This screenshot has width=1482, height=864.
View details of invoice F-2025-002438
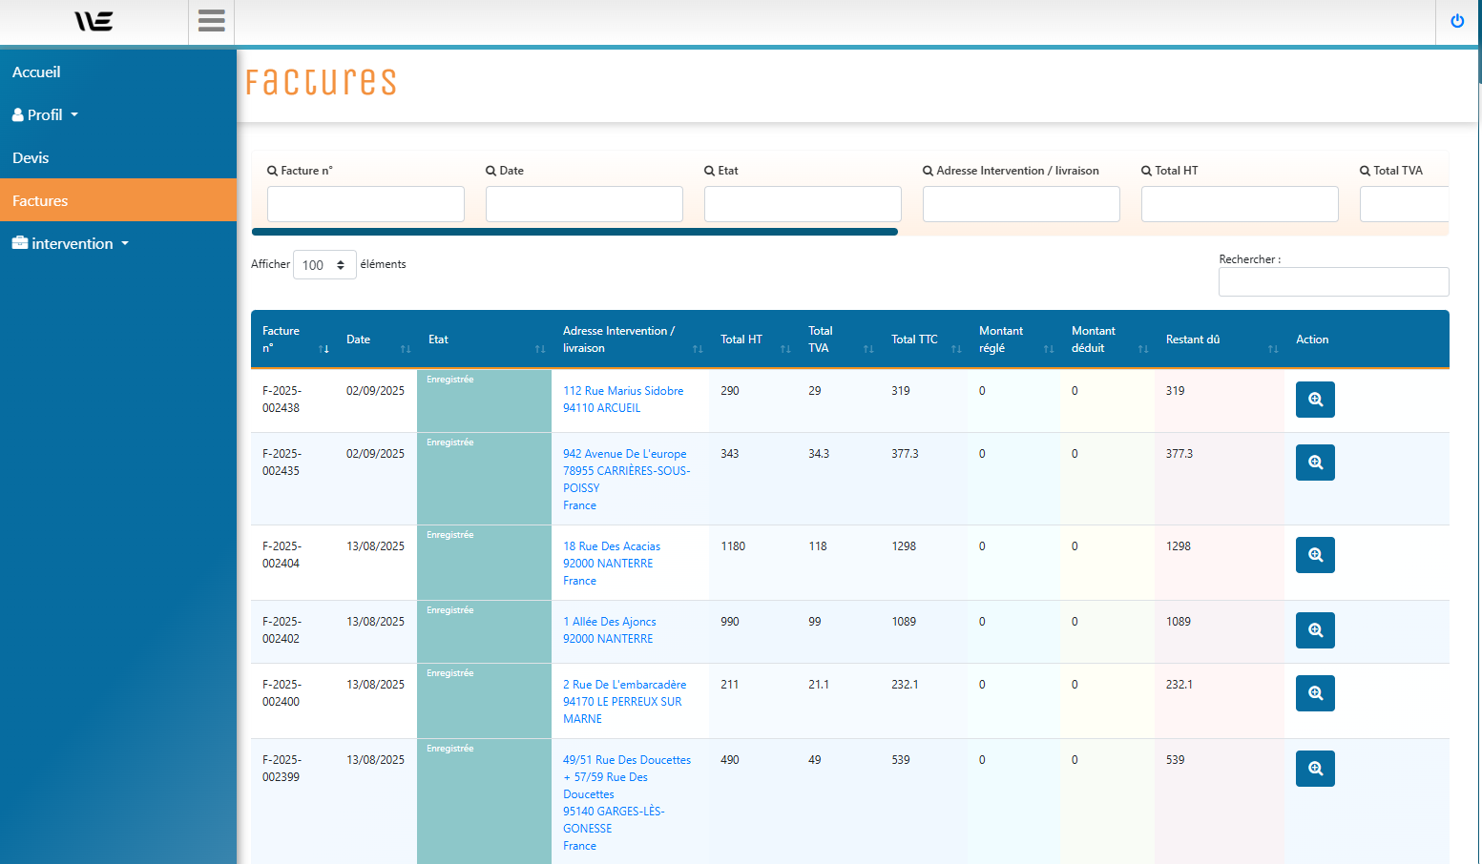[x=1314, y=400]
